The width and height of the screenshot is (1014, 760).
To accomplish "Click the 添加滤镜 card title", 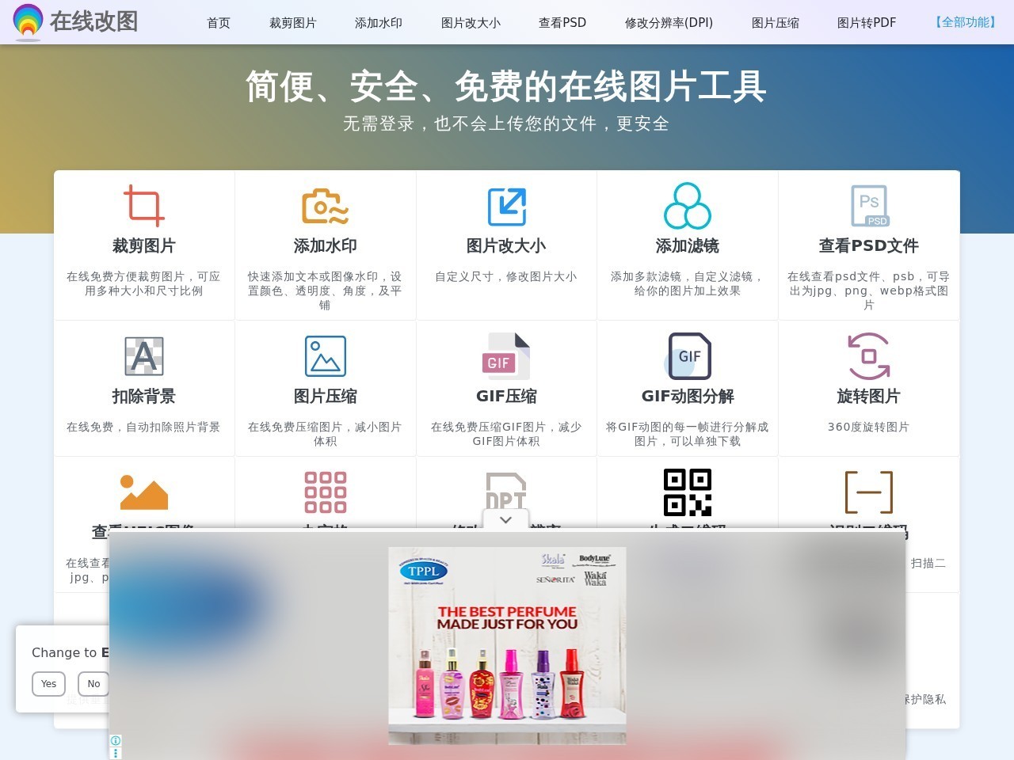I will coord(688,245).
